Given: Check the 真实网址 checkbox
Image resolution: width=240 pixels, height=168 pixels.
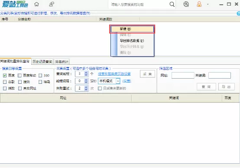Looking at the screenshot, I should tap(20, 89).
